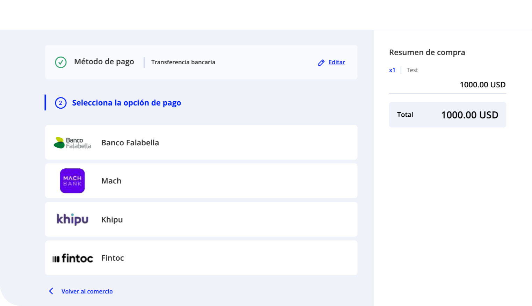Open the Editar link
The width and height of the screenshot is (532, 306).
[x=337, y=62]
